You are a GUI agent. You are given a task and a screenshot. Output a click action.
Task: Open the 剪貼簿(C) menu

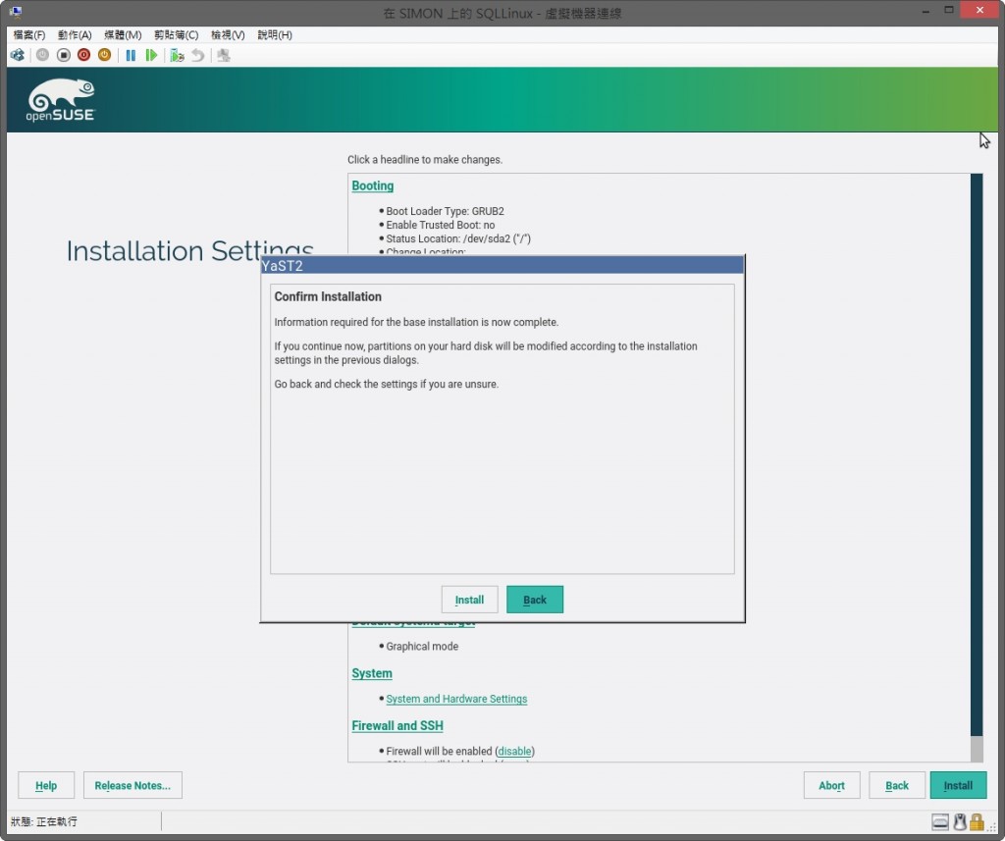(x=176, y=34)
